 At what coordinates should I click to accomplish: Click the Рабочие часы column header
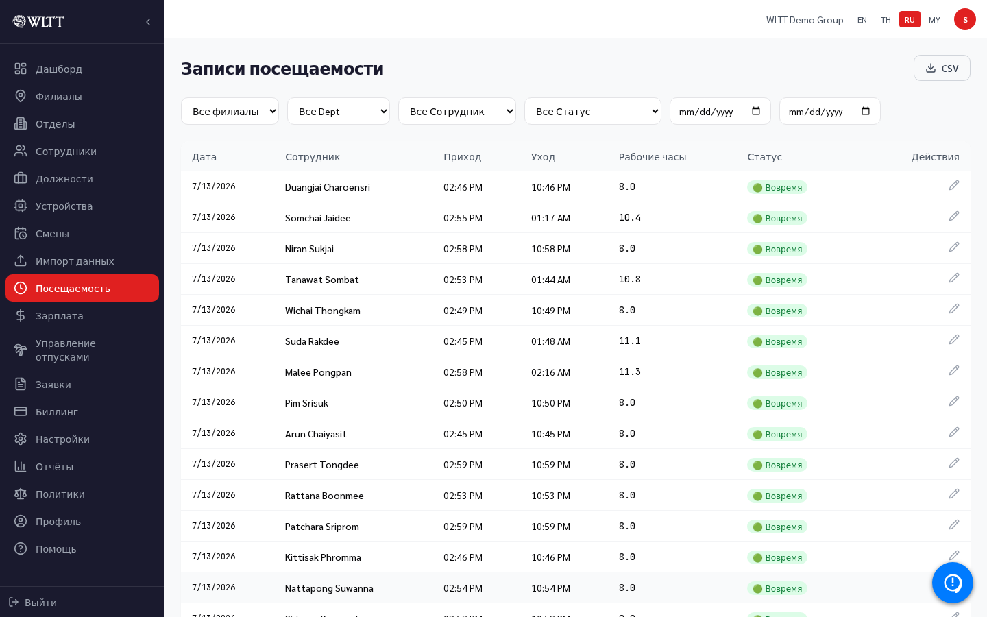(x=653, y=157)
